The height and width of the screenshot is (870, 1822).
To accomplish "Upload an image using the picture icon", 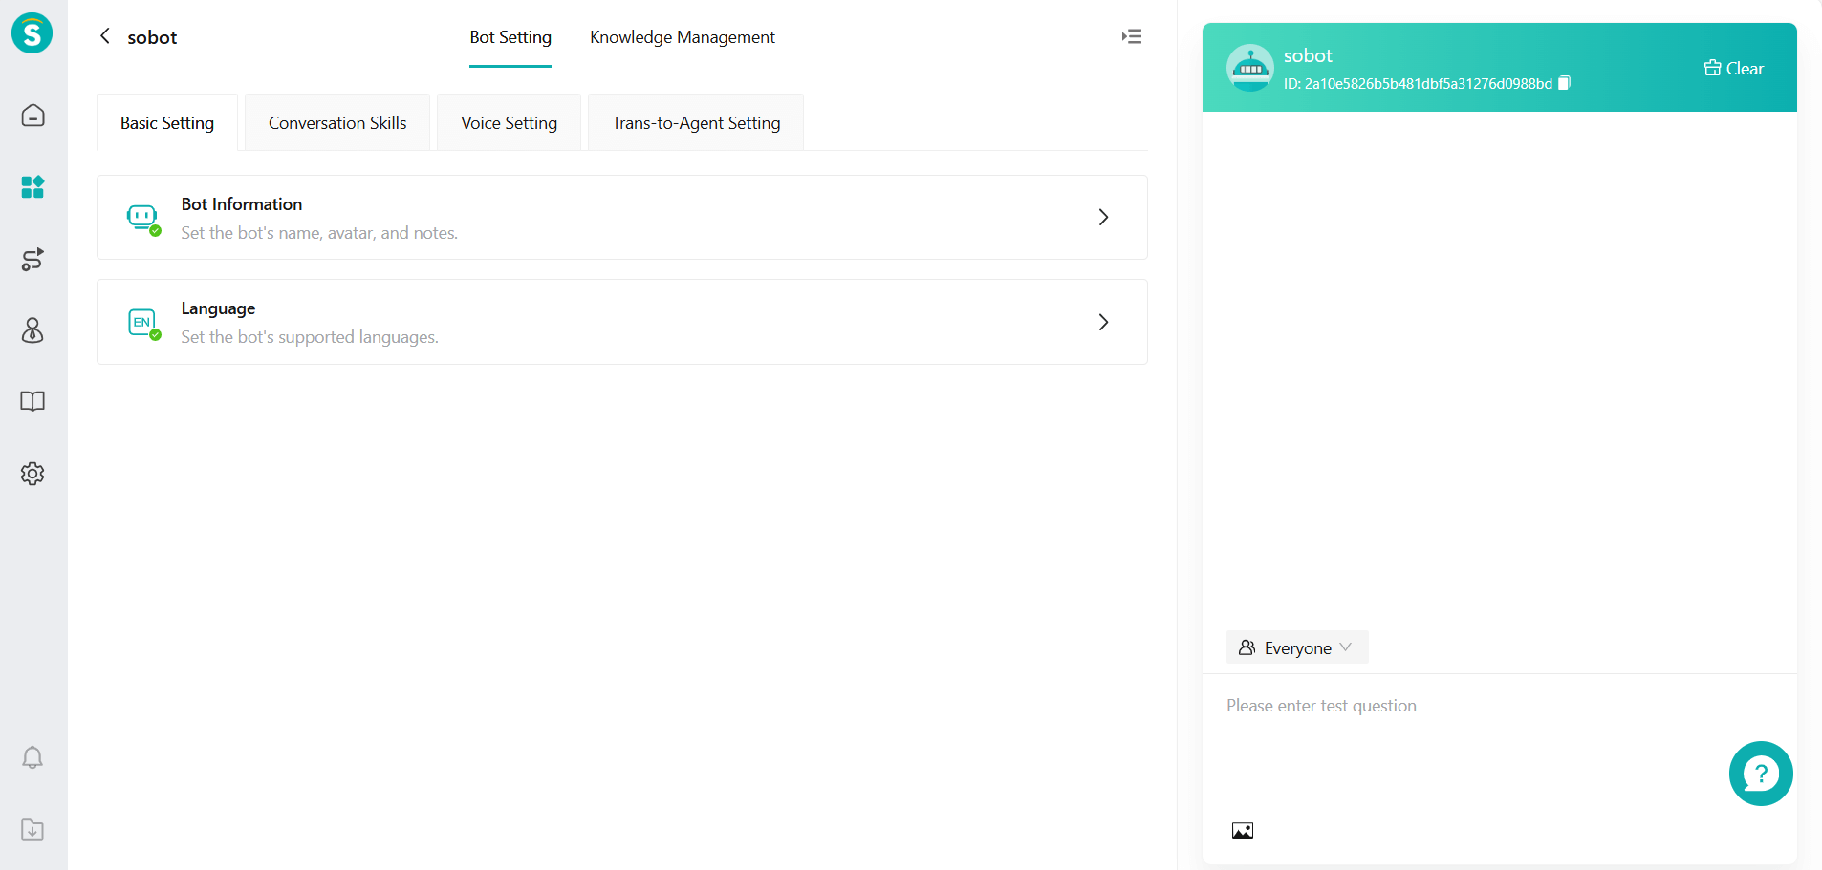I will pos(1243,831).
